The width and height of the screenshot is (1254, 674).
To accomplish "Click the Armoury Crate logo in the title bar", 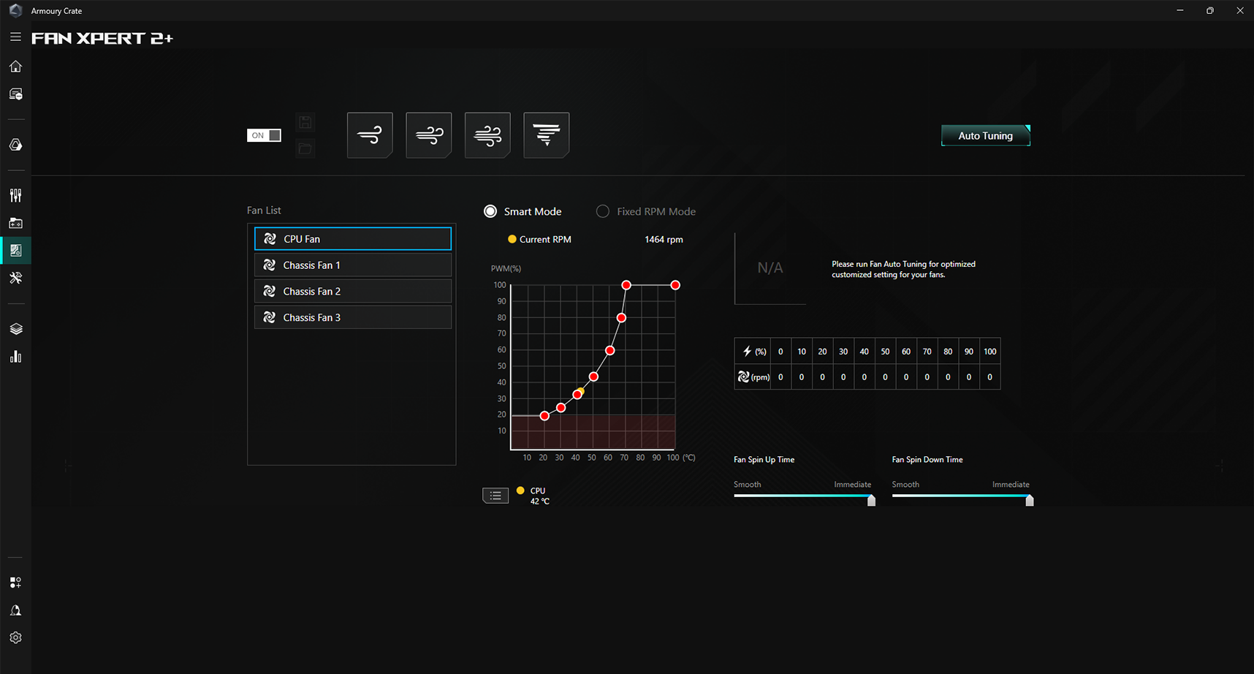I will [15, 10].
